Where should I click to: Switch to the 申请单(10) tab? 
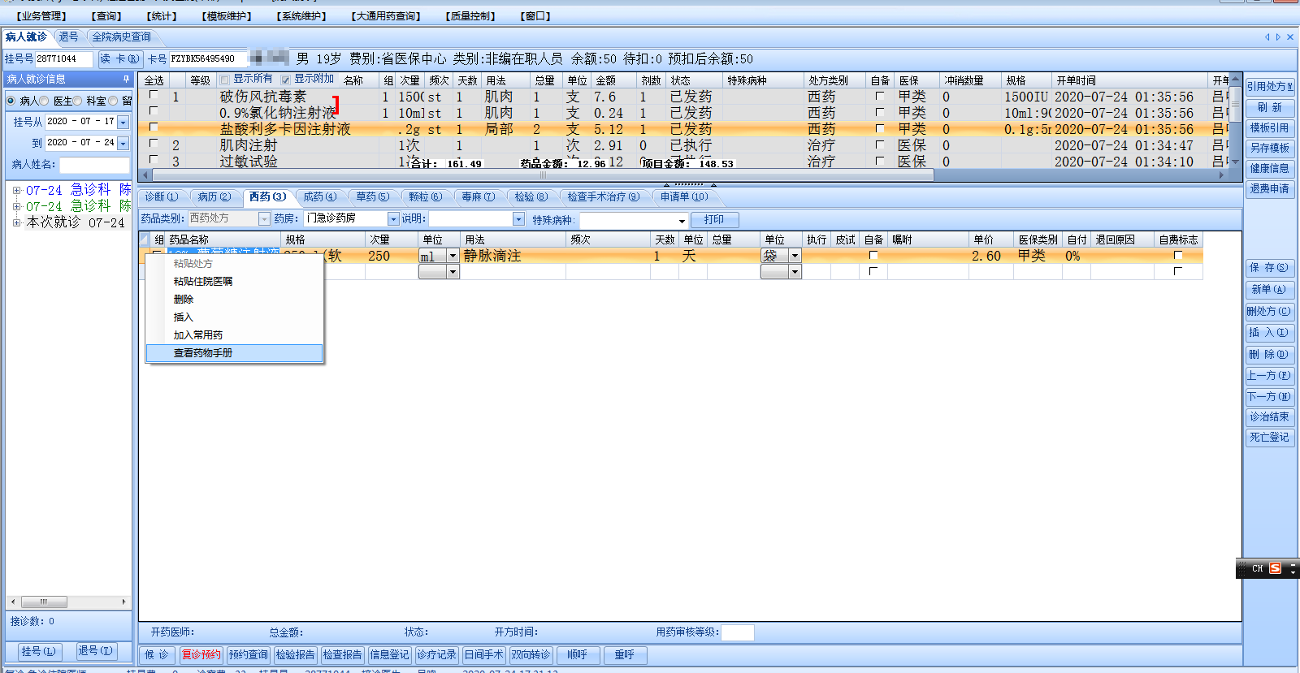pyautogui.click(x=684, y=196)
